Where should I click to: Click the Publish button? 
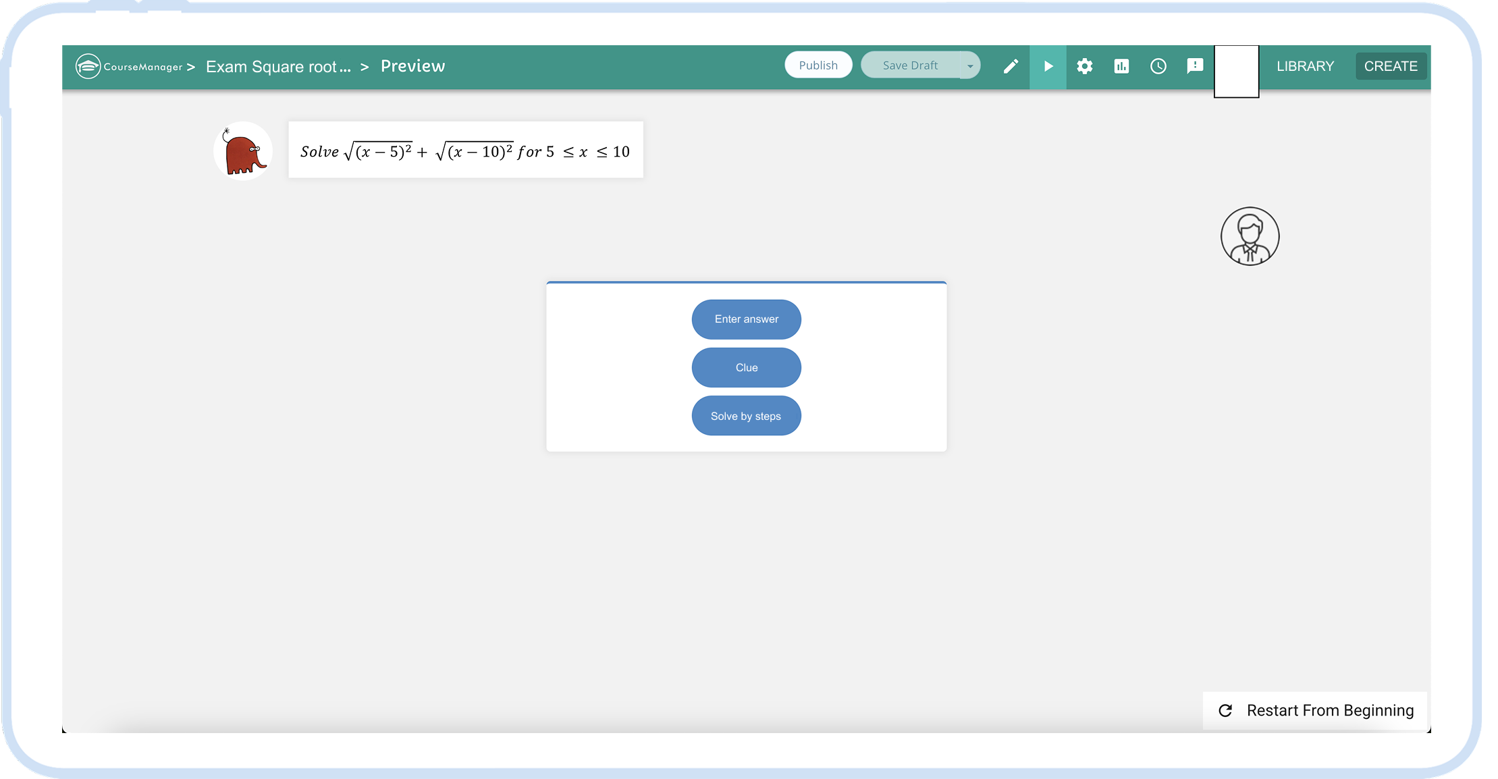coord(818,65)
